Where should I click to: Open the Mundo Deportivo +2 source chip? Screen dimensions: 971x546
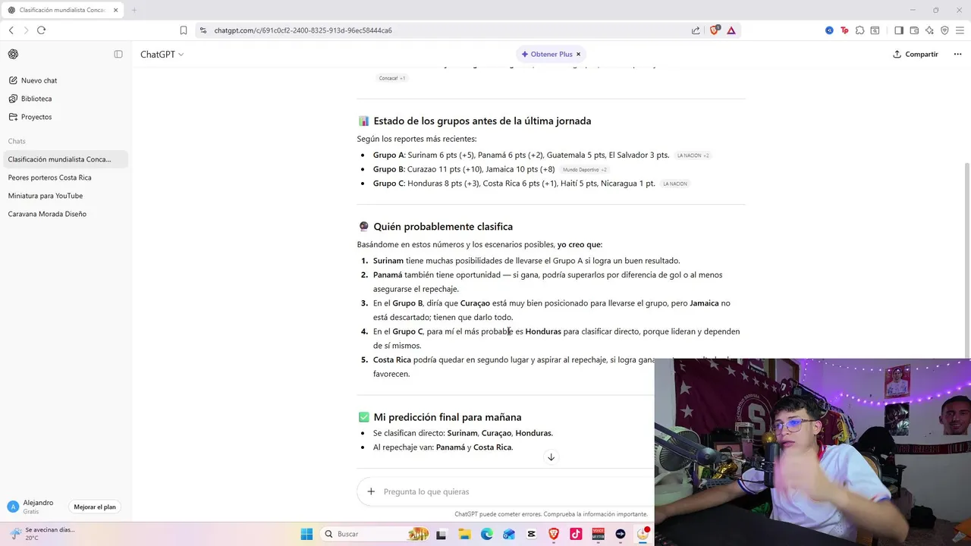pyautogui.click(x=585, y=170)
